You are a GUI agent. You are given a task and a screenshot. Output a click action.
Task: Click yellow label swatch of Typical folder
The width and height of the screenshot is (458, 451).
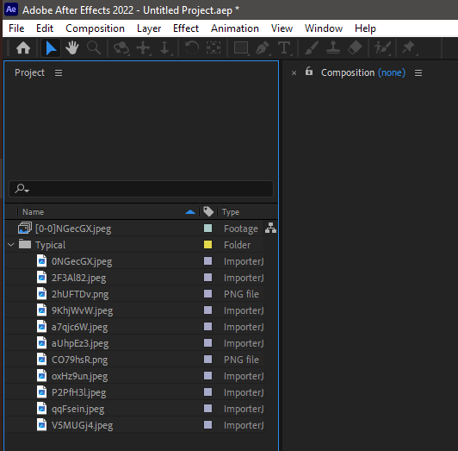tap(207, 244)
